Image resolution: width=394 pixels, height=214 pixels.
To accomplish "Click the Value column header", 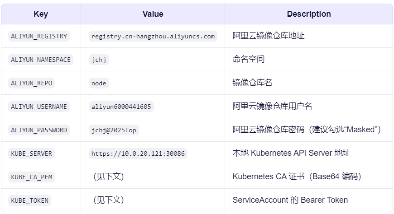I will point(153,14).
